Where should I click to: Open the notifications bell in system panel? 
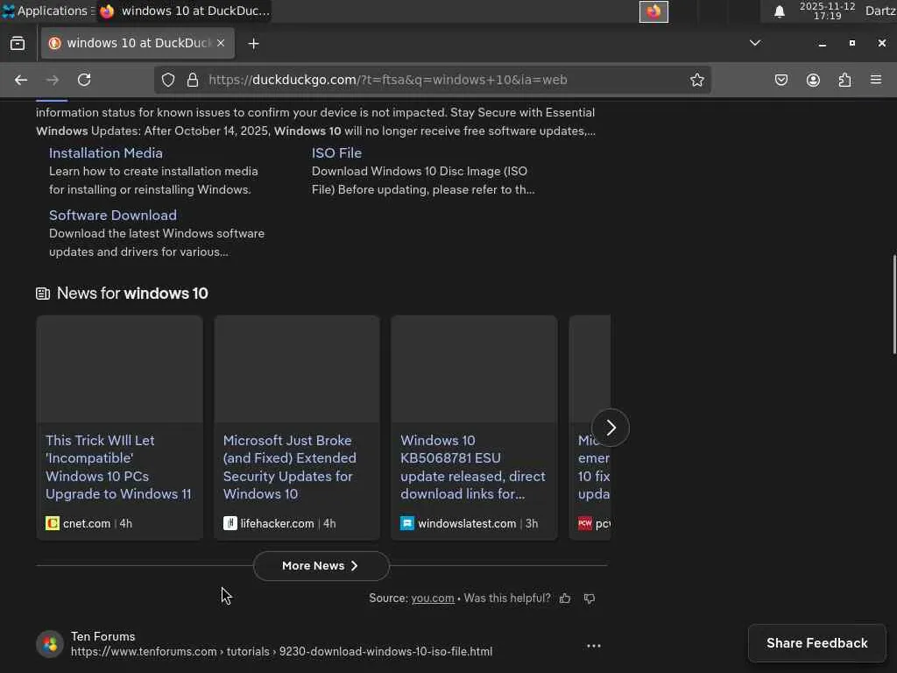coord(779,11)
